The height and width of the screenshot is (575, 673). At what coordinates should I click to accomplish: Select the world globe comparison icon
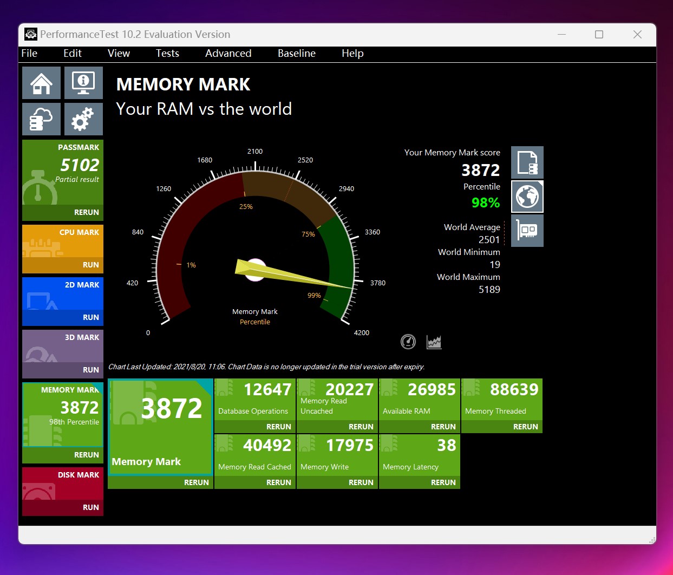point(527,197)
